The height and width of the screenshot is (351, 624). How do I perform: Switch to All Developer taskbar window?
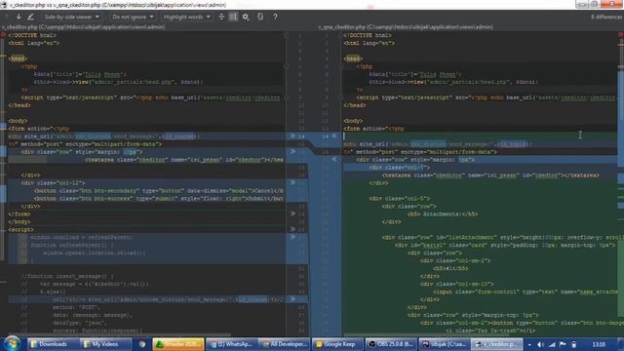point(285,344)
